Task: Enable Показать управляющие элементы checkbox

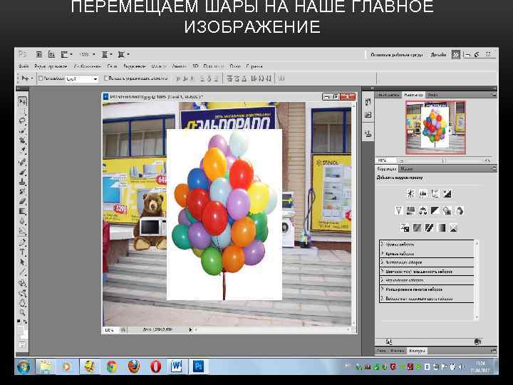Action: pos(105,78)
